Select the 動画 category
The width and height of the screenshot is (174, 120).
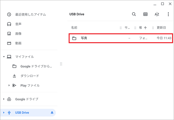pos(18,43)
